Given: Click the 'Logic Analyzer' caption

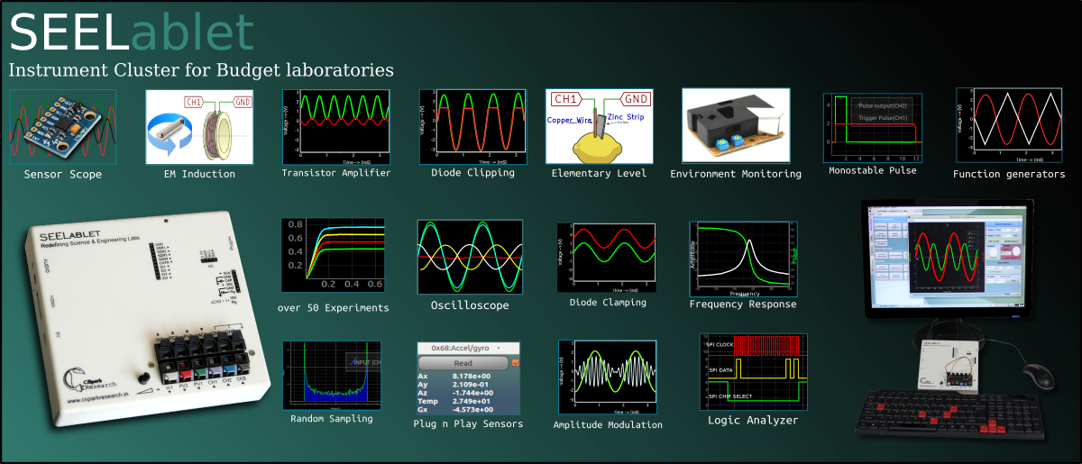Looking at the screenshot, I should pos(753,420).
